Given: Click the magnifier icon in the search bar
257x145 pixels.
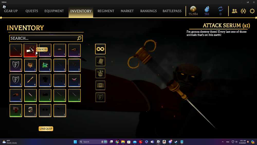Looking at the screenshot, I should (79, 38).
